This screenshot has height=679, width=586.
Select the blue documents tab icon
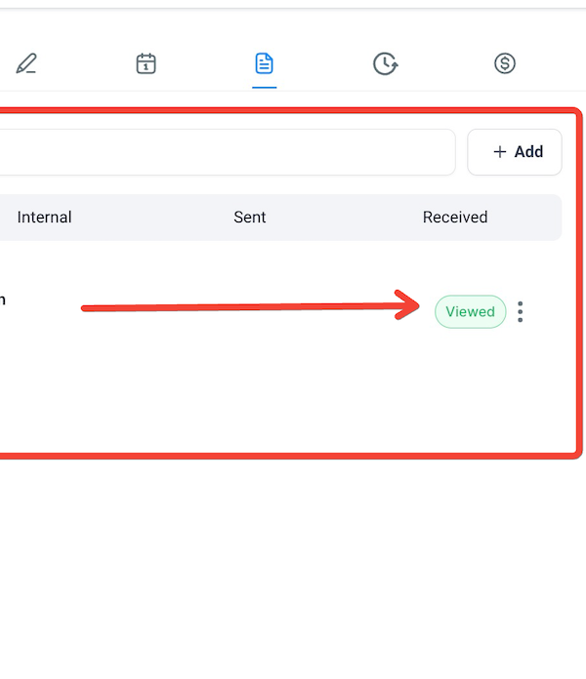click(x=264, y=64)
